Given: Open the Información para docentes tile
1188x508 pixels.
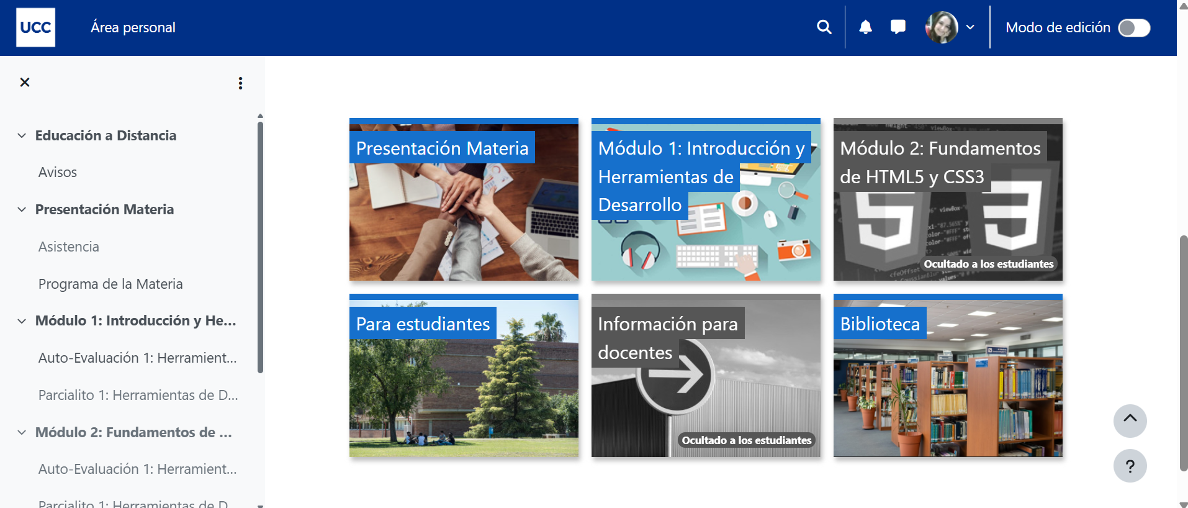Looking at the screenshot, I should [x=706, y=375].
